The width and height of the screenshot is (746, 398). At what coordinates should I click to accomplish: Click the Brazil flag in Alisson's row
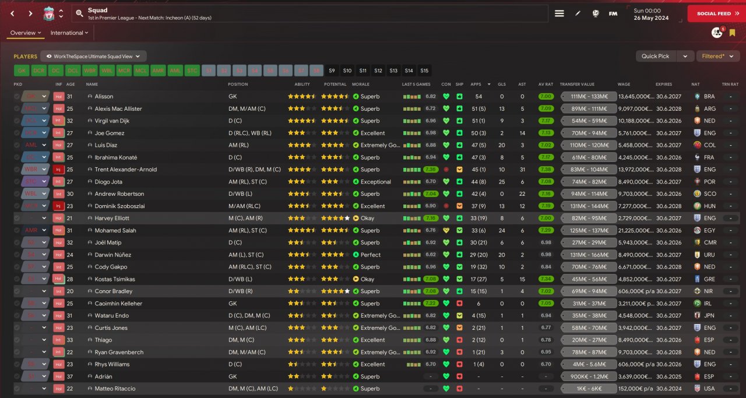(x=696, y=97)
